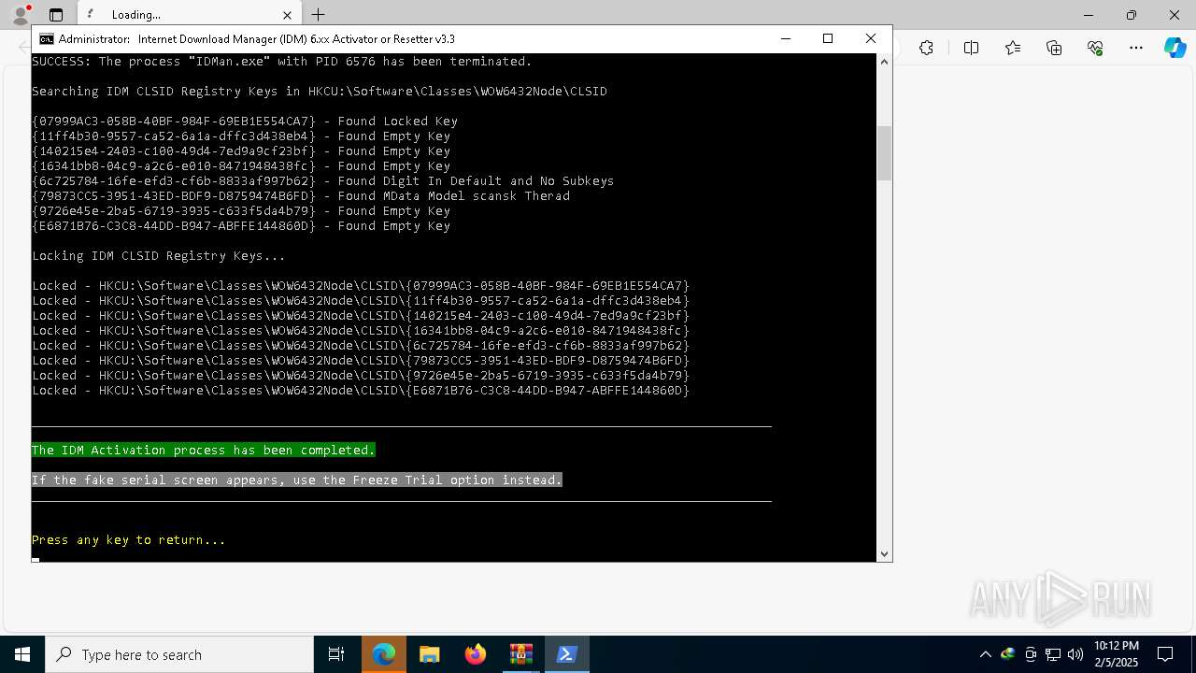
Task: Click the taskbar search box
Action: 179,654
